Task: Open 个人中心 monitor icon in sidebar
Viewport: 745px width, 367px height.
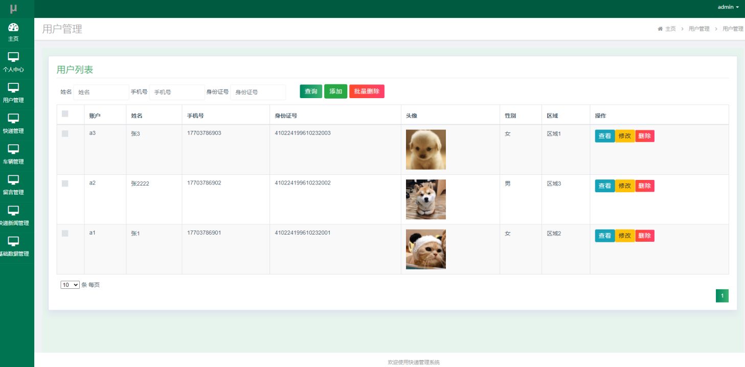Action: pos(13,57)
